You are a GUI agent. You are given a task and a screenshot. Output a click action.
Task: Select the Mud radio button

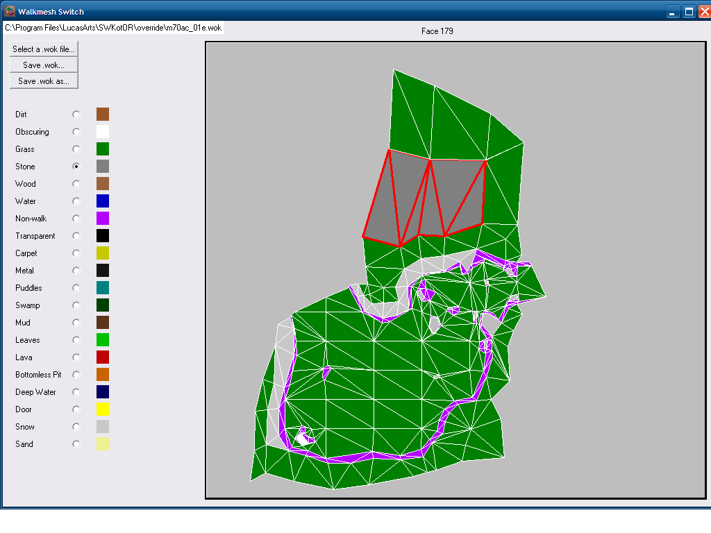tap(76, 323)
